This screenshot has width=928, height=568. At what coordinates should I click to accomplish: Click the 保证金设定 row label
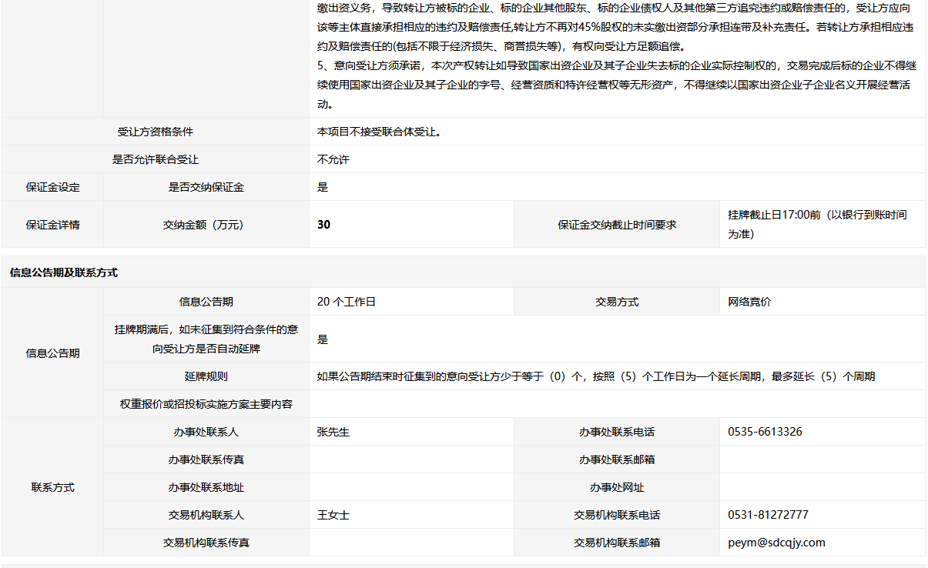(x=52, y=187)
